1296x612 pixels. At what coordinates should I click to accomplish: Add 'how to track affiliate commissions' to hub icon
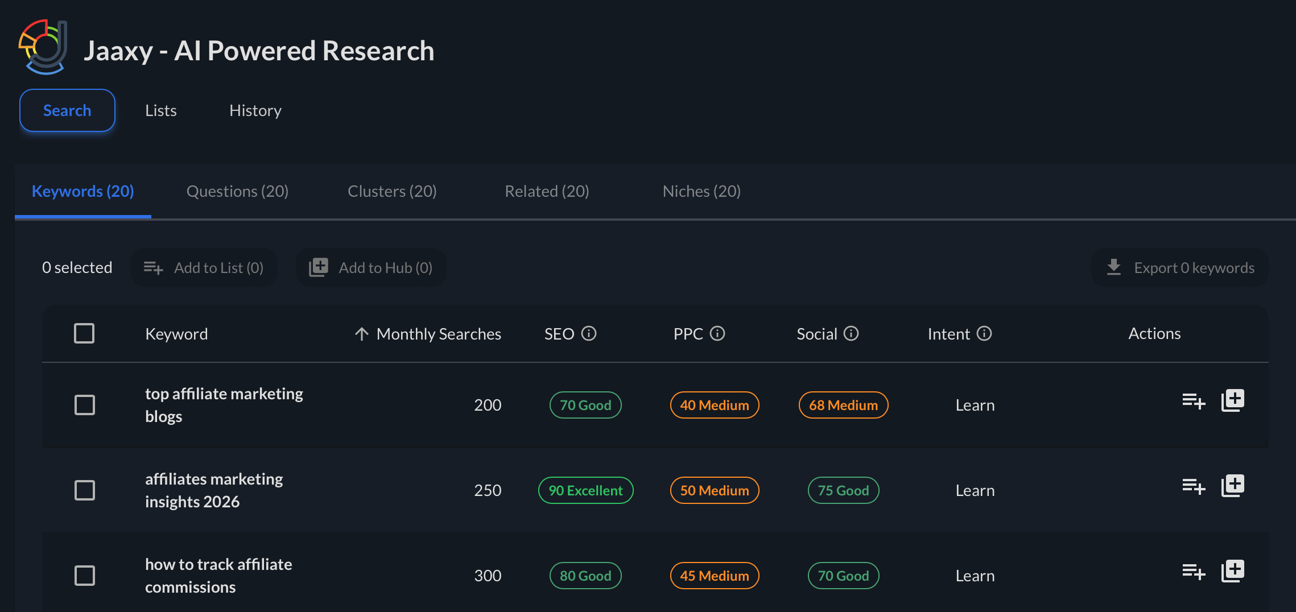(x=1233, y=571)
